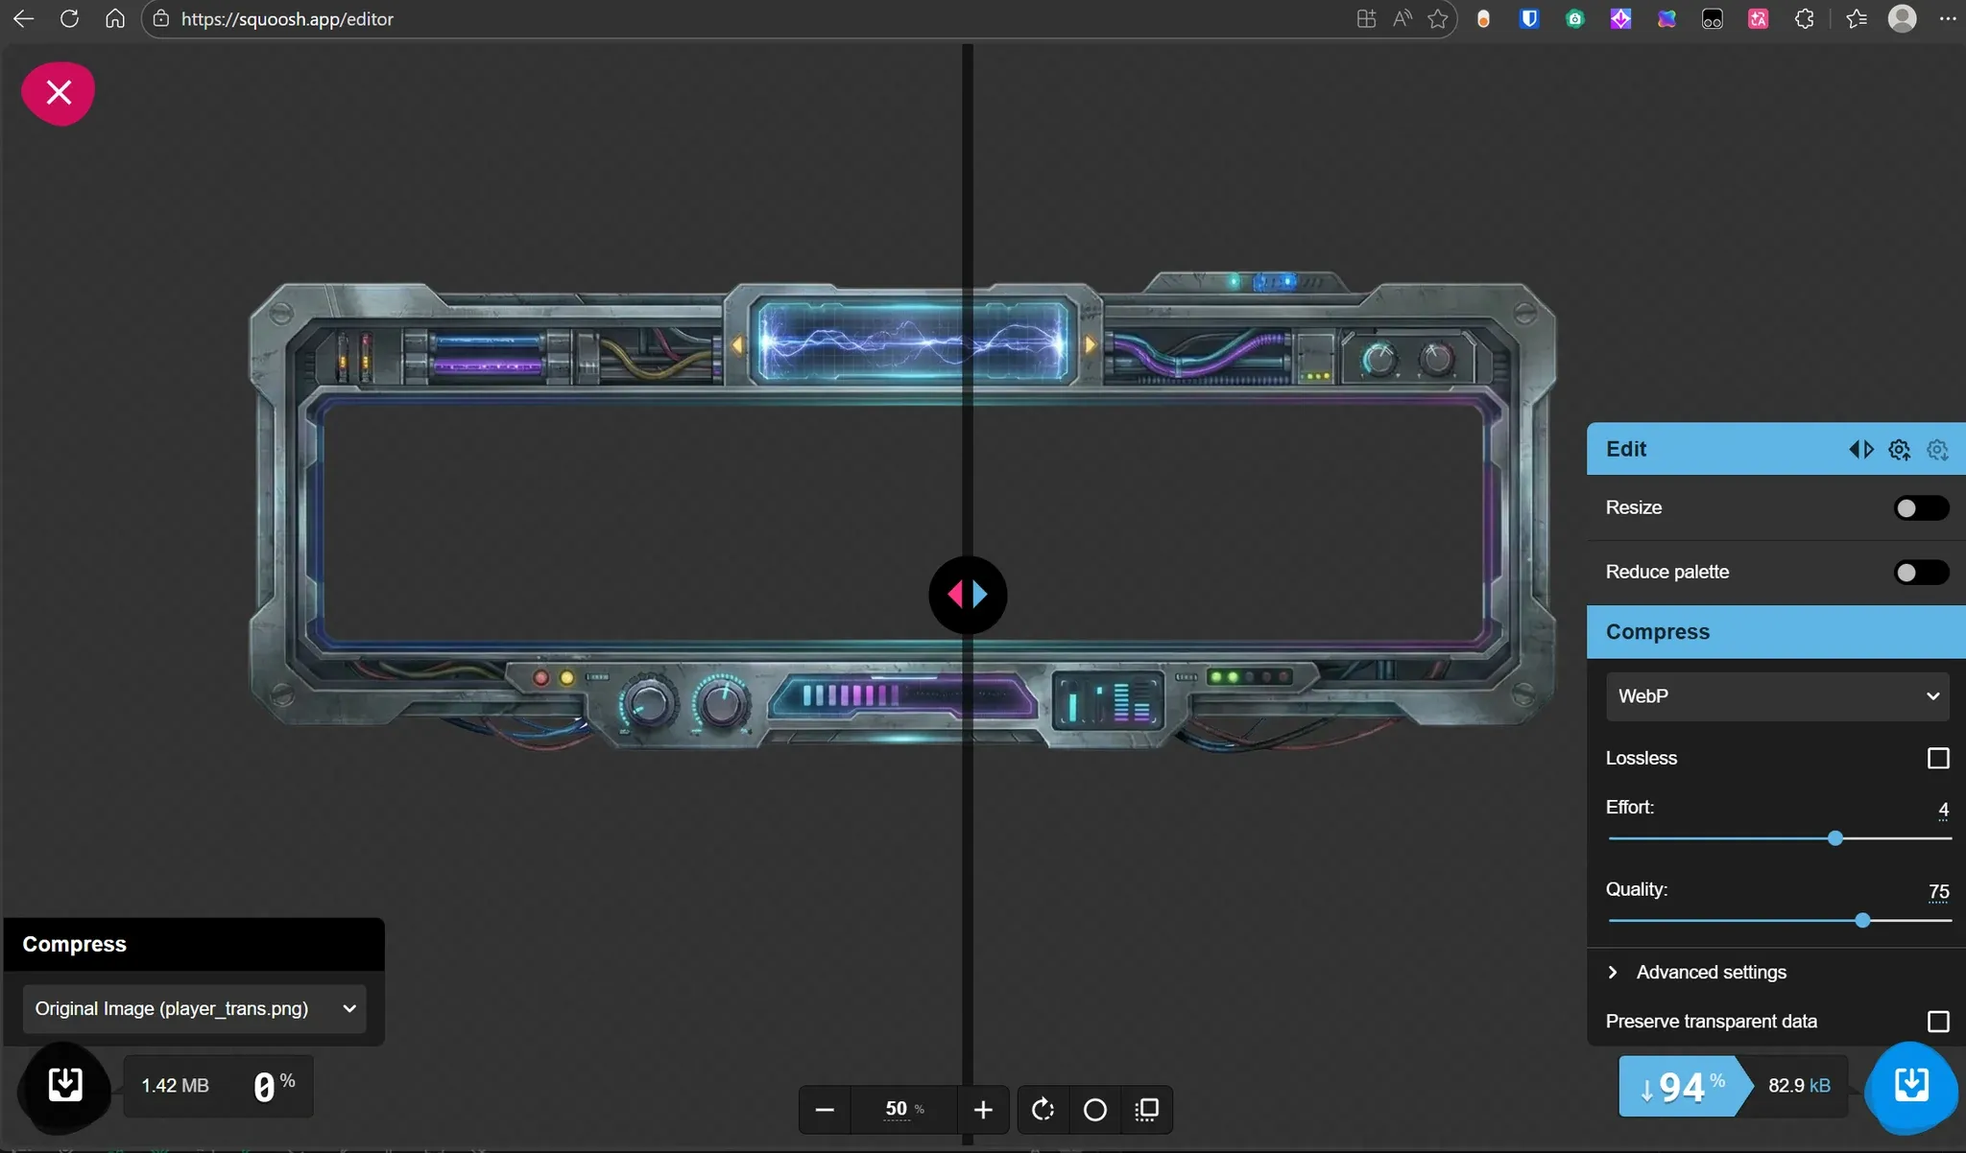Save side settings with the bright gear icon
The image size is (1966, 1153).
(x=1899, y=449)
